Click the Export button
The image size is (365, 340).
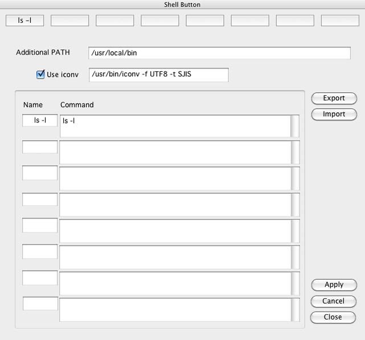tap(334, 99)
